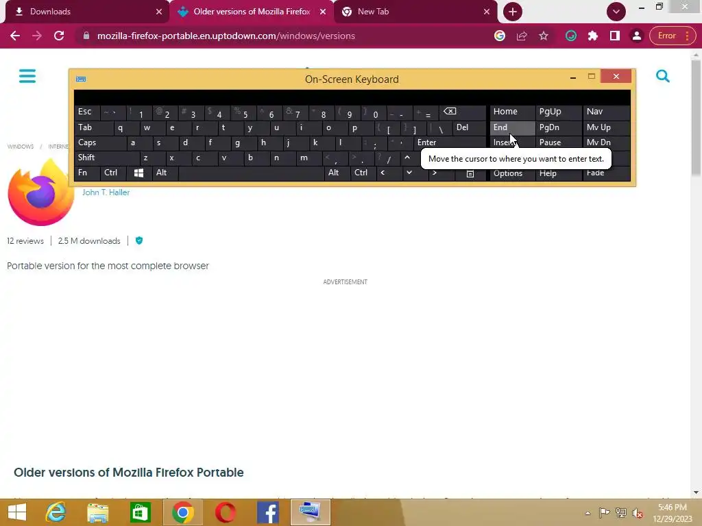This screenshot has width=702, height=526.
Task: Open Internet Explorer from taskbar
Action: (56, 512)
